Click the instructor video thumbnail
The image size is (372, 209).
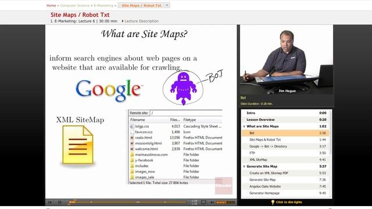click(x=287, y=60)
